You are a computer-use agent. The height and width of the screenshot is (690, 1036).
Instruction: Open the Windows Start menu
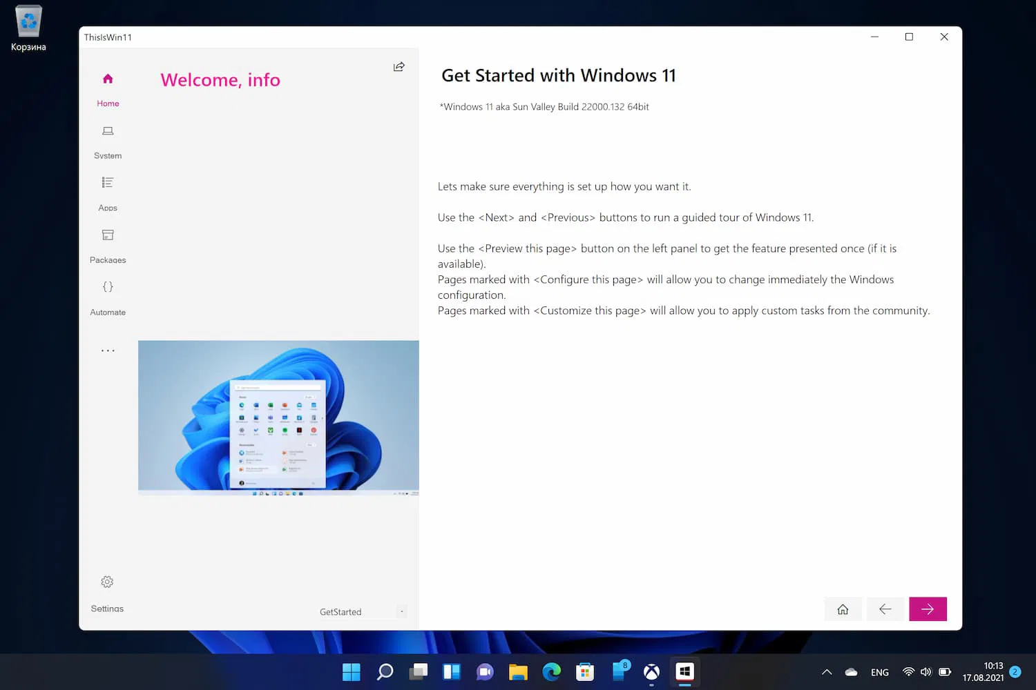352,671
